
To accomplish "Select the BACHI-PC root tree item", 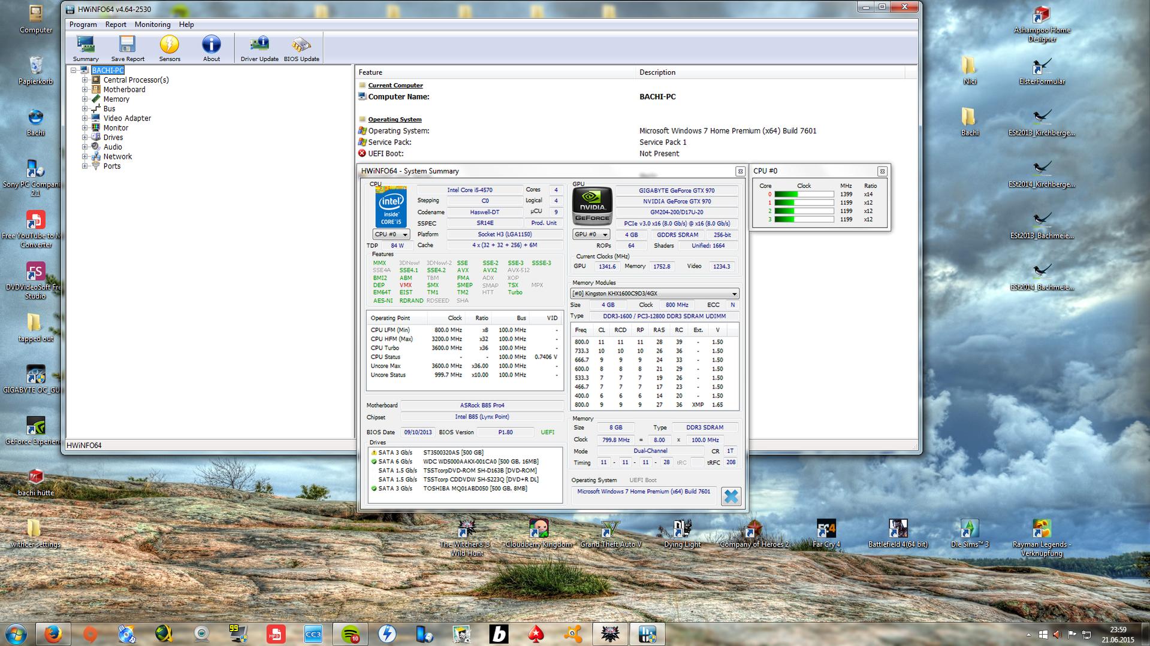I will click(x=108, y=71).
